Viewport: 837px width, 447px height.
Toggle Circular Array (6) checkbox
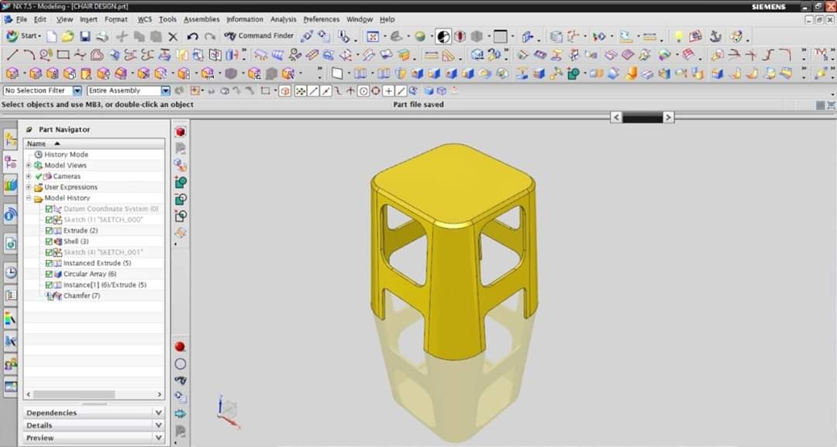(x=49, y=274)
